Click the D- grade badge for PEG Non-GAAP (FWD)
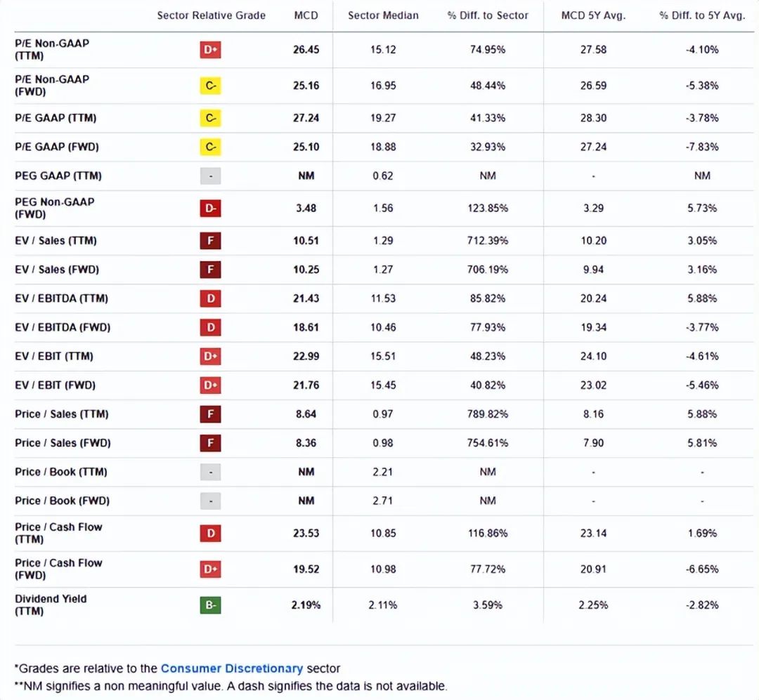Screen dimensions: 759x700 [x=210, y=209]
